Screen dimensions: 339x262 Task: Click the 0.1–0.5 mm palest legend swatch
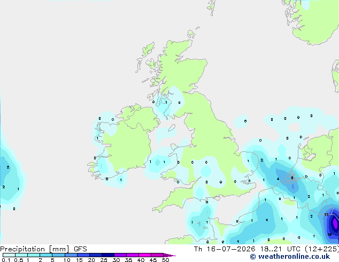(9, 255)
